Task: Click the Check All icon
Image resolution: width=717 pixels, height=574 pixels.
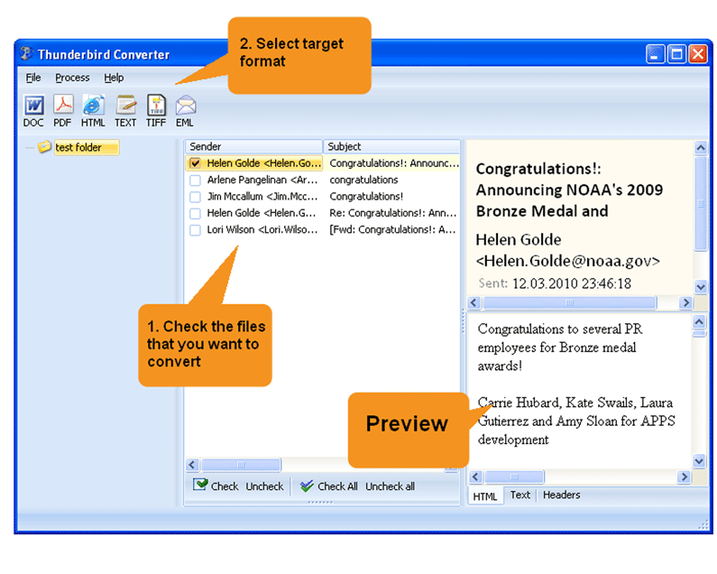Action: click(x=308, y=486)
